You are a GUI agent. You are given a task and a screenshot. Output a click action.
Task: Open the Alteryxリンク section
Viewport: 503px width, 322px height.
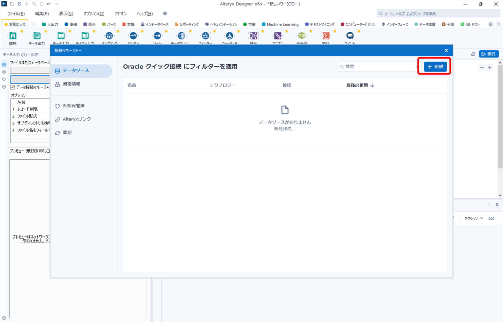pyautogui.click(x=81, y=119)
